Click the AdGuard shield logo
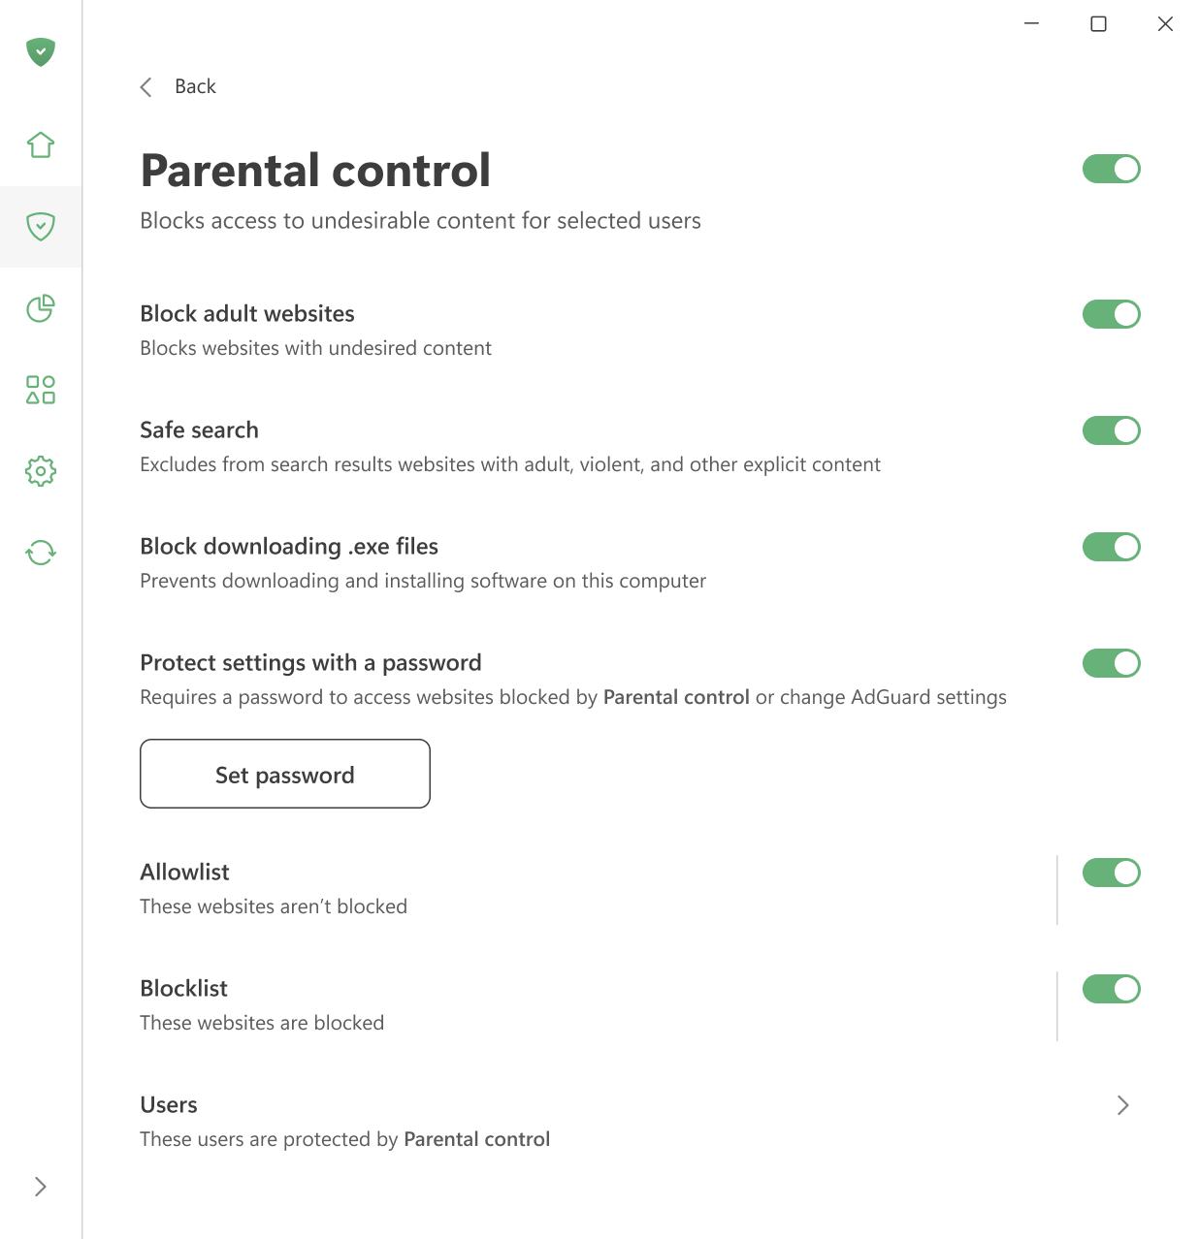This screenshot has width=1199, height=1239. tap(41, 52)
